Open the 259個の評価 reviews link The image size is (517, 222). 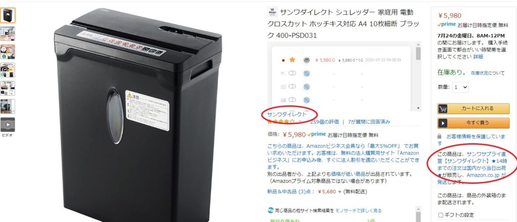[x=325, y=122]
